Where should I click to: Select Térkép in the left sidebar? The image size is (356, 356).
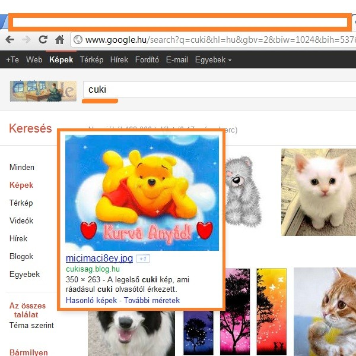pos(21,203)
